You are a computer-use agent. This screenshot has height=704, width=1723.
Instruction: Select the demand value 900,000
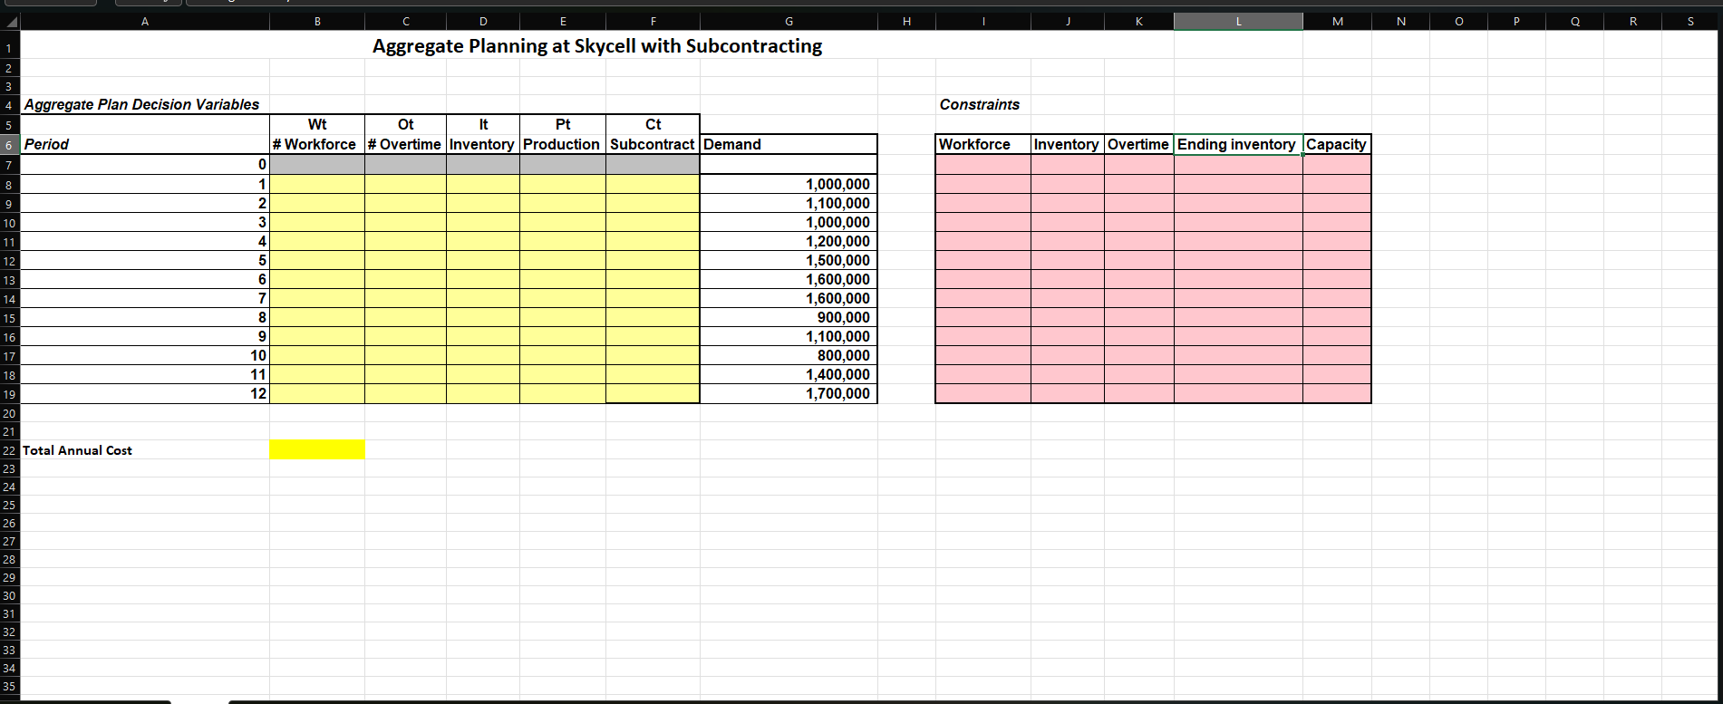[x=789, y=317]
